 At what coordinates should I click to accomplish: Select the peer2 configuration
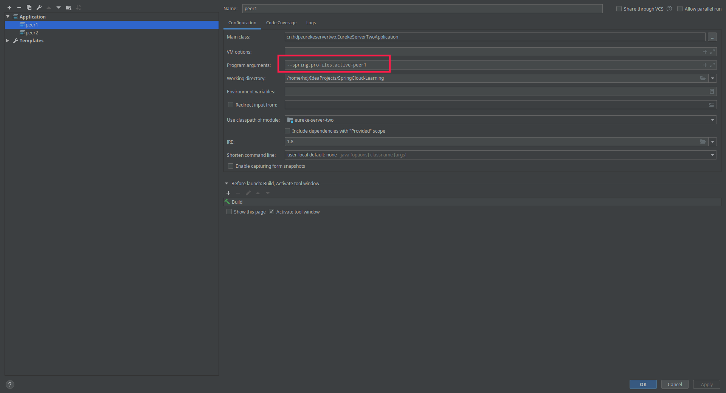click(x=112, y=32)
